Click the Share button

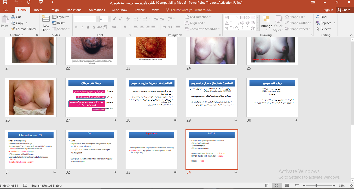[x=344, y=10]
